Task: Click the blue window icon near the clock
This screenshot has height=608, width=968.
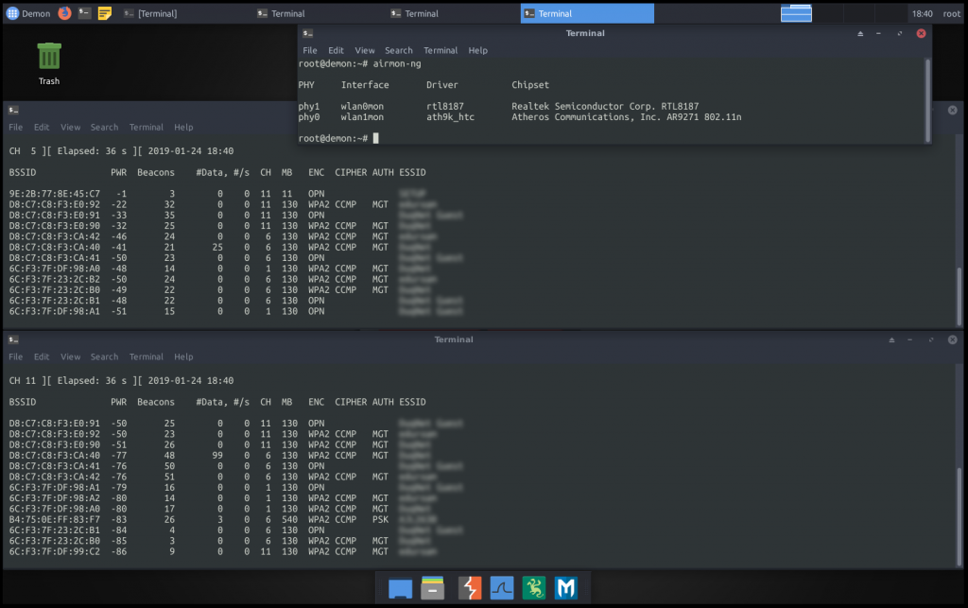Action: [797, 12]
